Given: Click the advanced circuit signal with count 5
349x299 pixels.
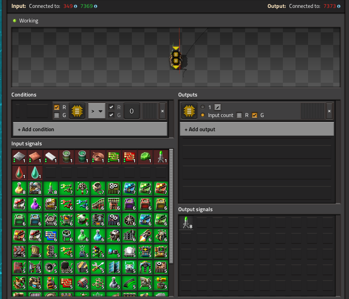Looking at the screenshot, I should (x=66, y=283).
